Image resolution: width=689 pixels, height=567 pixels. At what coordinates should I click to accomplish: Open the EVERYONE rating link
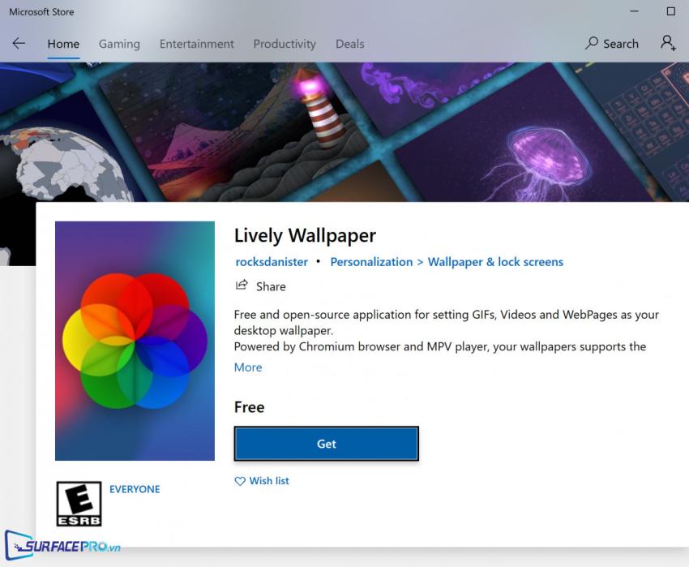pos(135,489)
